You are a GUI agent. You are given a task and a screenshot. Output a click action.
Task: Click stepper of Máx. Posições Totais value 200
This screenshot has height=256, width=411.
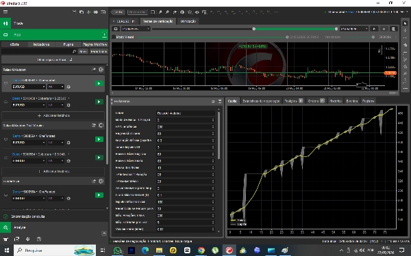[213, 216]
